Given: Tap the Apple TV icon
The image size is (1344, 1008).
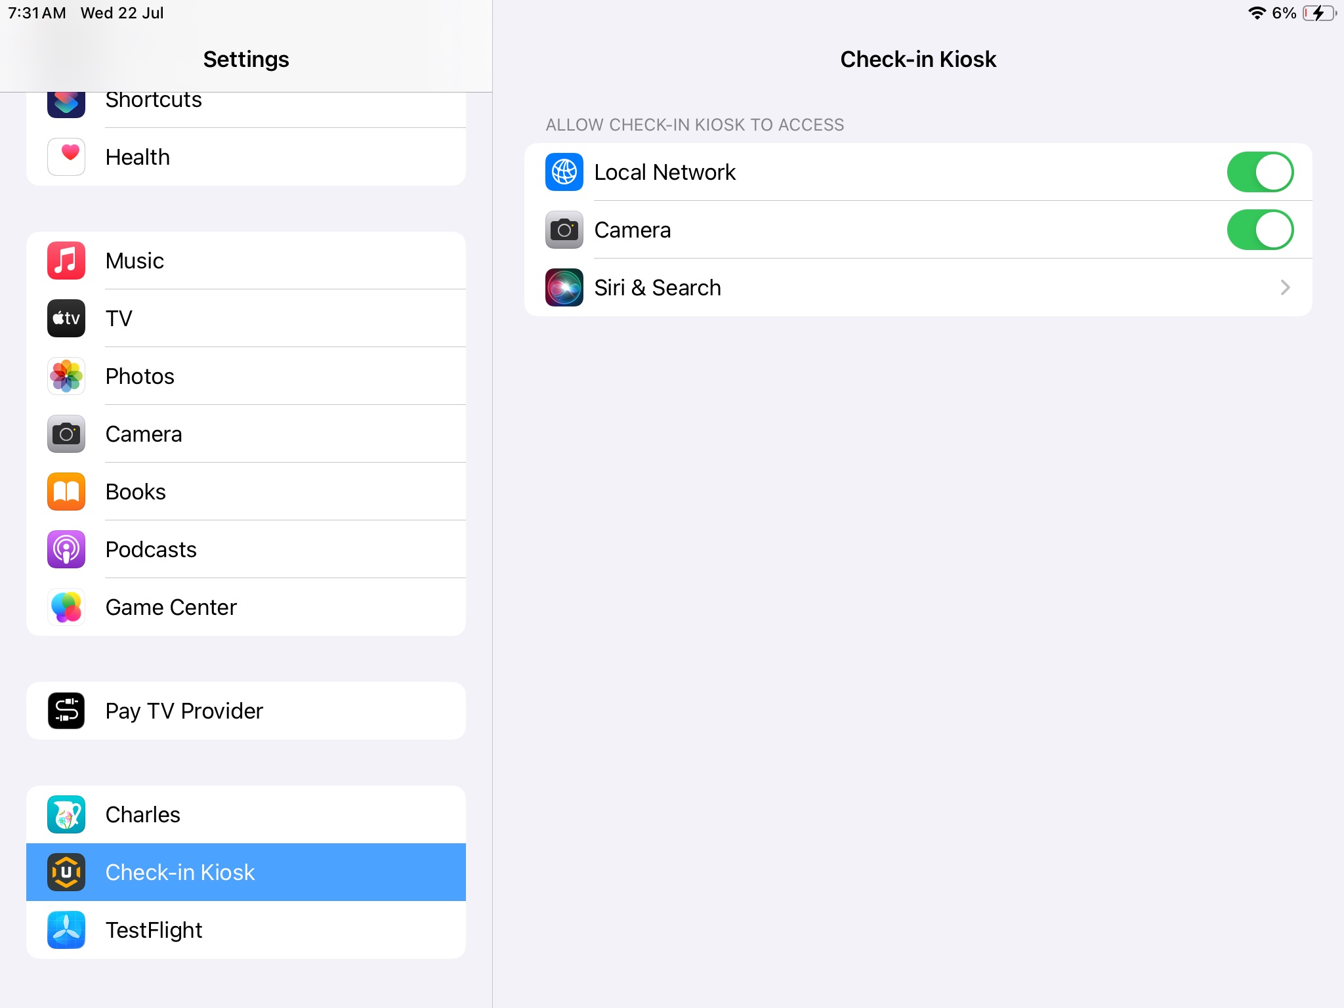Looking at the screenshot, I should [66, 318].
